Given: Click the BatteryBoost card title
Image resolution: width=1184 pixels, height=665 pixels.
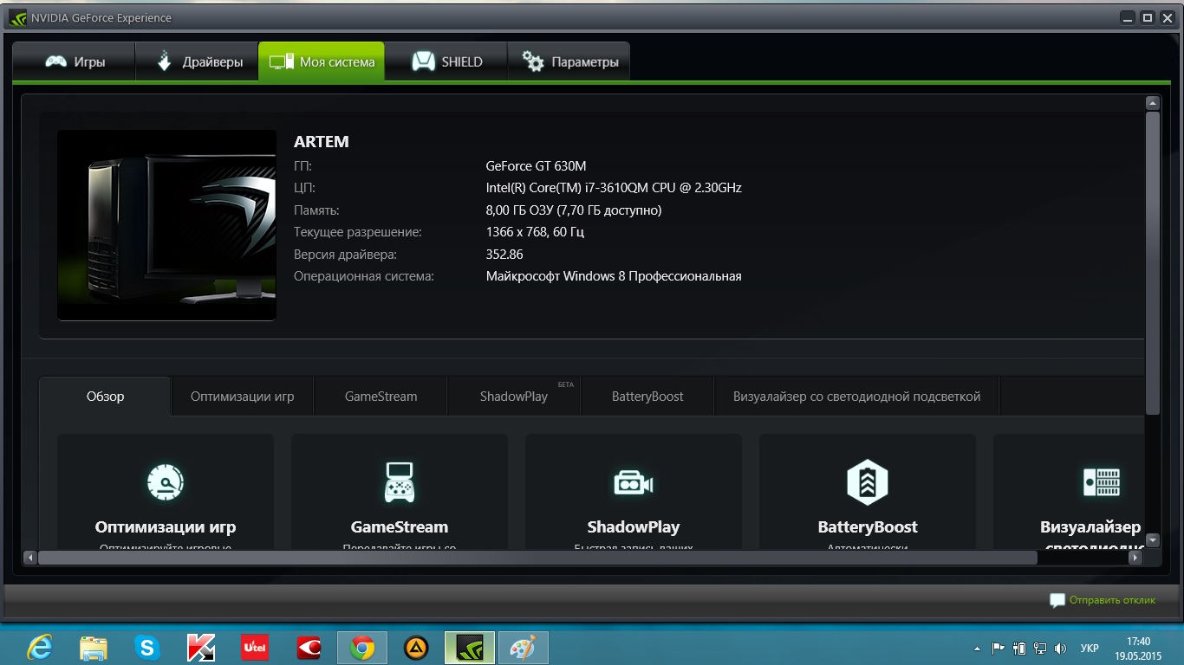Looking at the screenshot, I should pyautogui.click(x=868, y=526).
